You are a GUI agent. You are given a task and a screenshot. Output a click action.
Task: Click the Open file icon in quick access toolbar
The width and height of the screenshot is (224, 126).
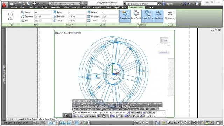tap(15, 3)
